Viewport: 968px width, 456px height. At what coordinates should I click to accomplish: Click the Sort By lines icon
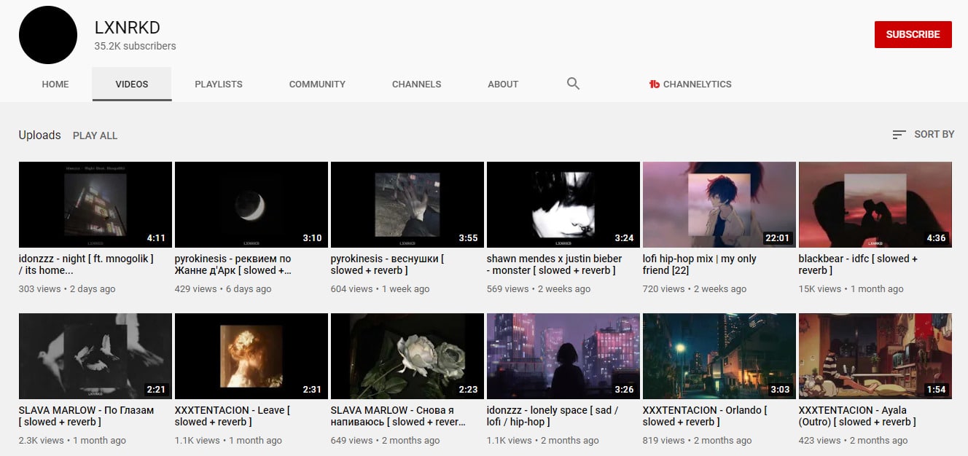pyautogui.click(x=899, y=135)
